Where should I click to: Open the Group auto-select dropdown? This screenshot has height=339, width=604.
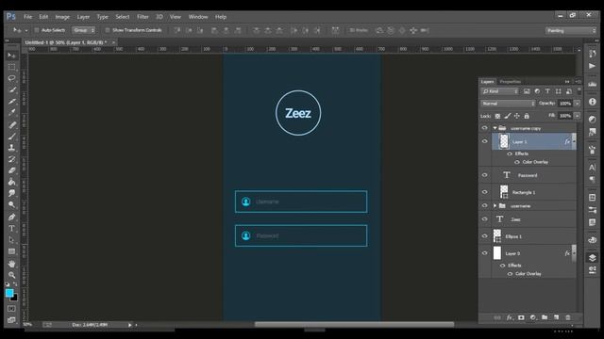(x=84, y=30)
